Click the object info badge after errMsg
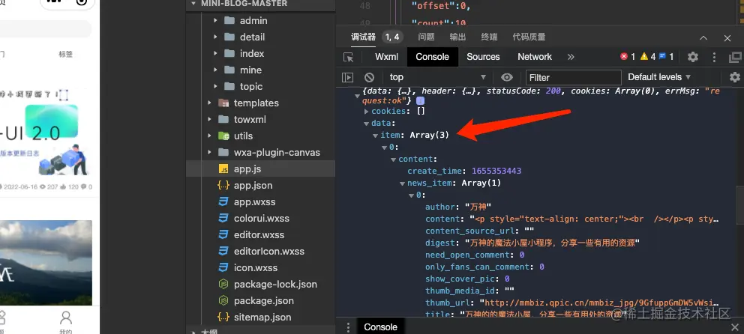744x334 pixels. coord(421,101)
